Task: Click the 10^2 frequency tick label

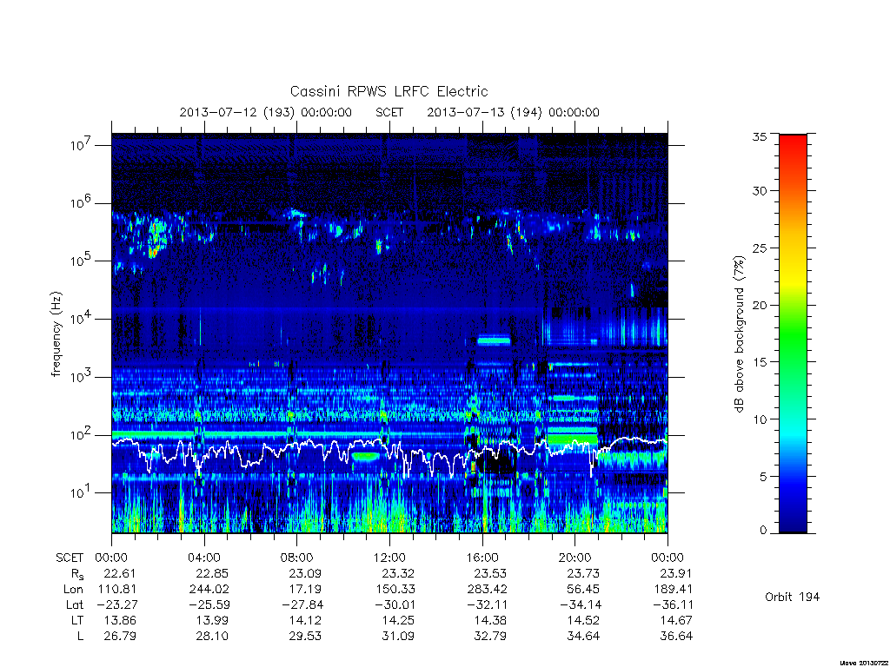Action: [x=81, y=435]
